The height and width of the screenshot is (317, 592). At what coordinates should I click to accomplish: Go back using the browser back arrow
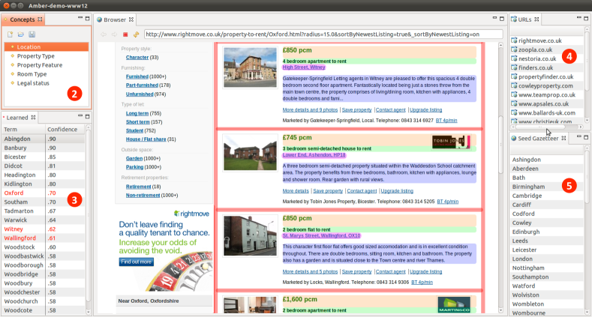[x=104, y=34]
